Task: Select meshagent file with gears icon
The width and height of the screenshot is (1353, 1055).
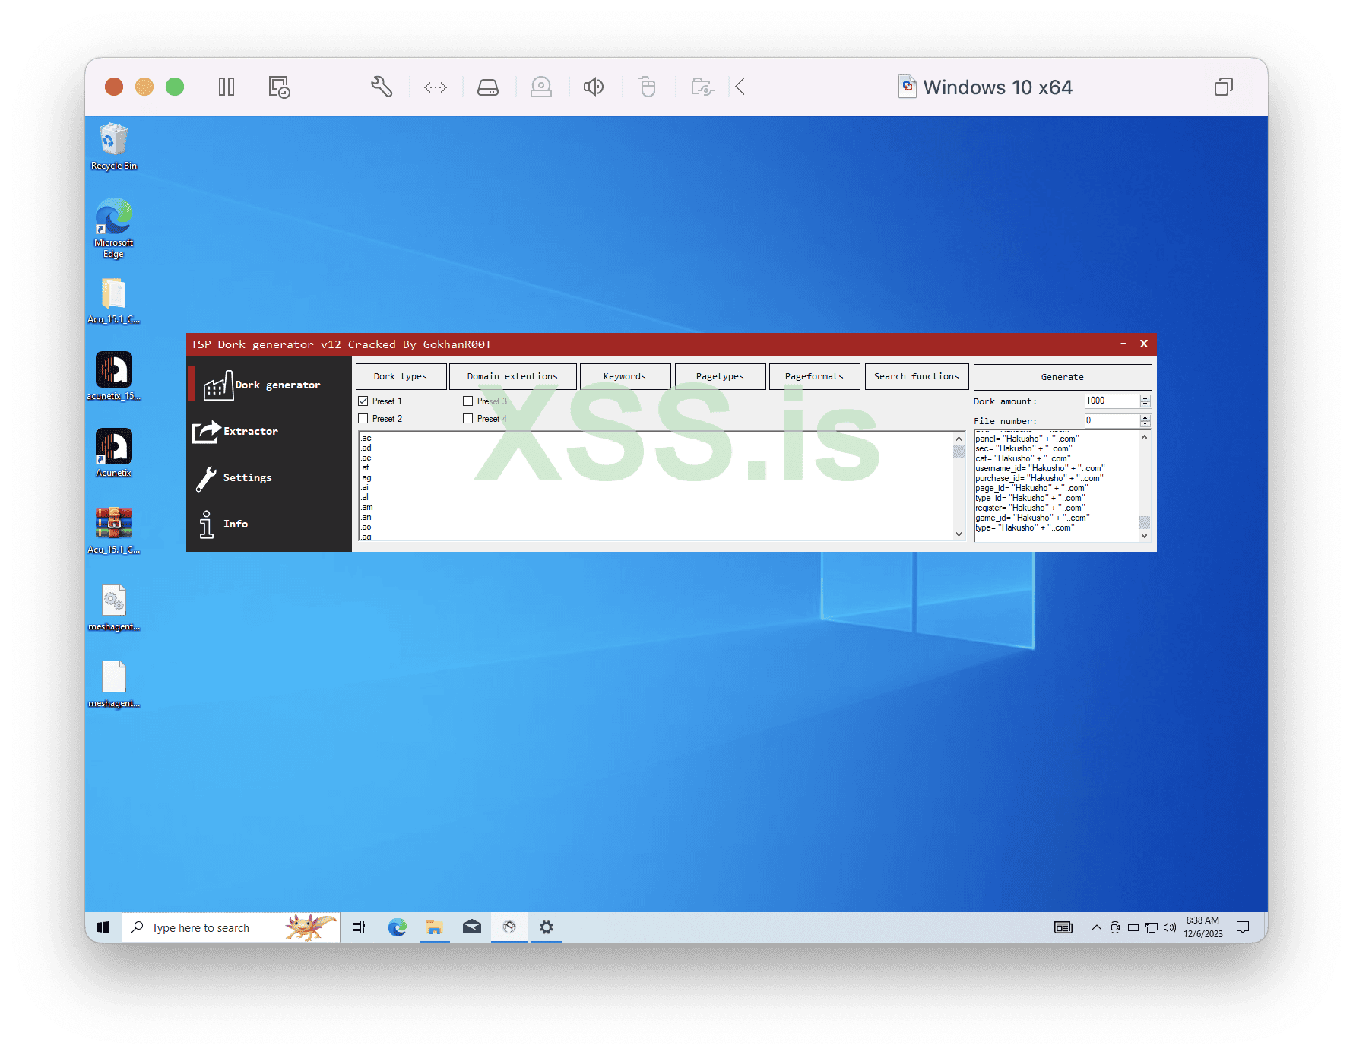Action: tap(114, 607)
